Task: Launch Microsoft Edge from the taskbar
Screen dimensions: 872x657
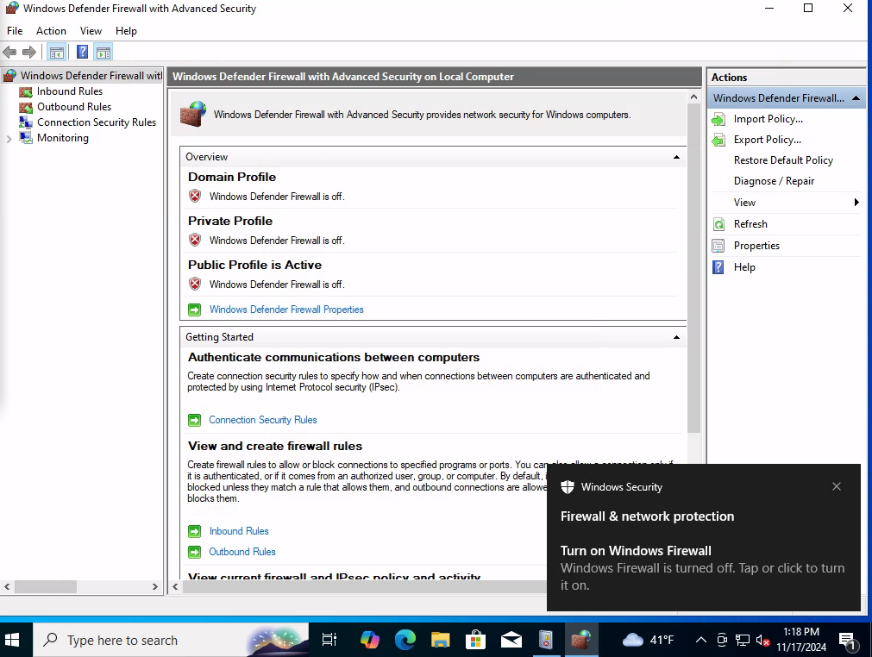Action: click(x=405, y=641)
